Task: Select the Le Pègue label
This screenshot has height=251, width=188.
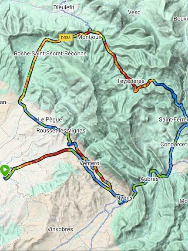Action: (x=50, y=119)
